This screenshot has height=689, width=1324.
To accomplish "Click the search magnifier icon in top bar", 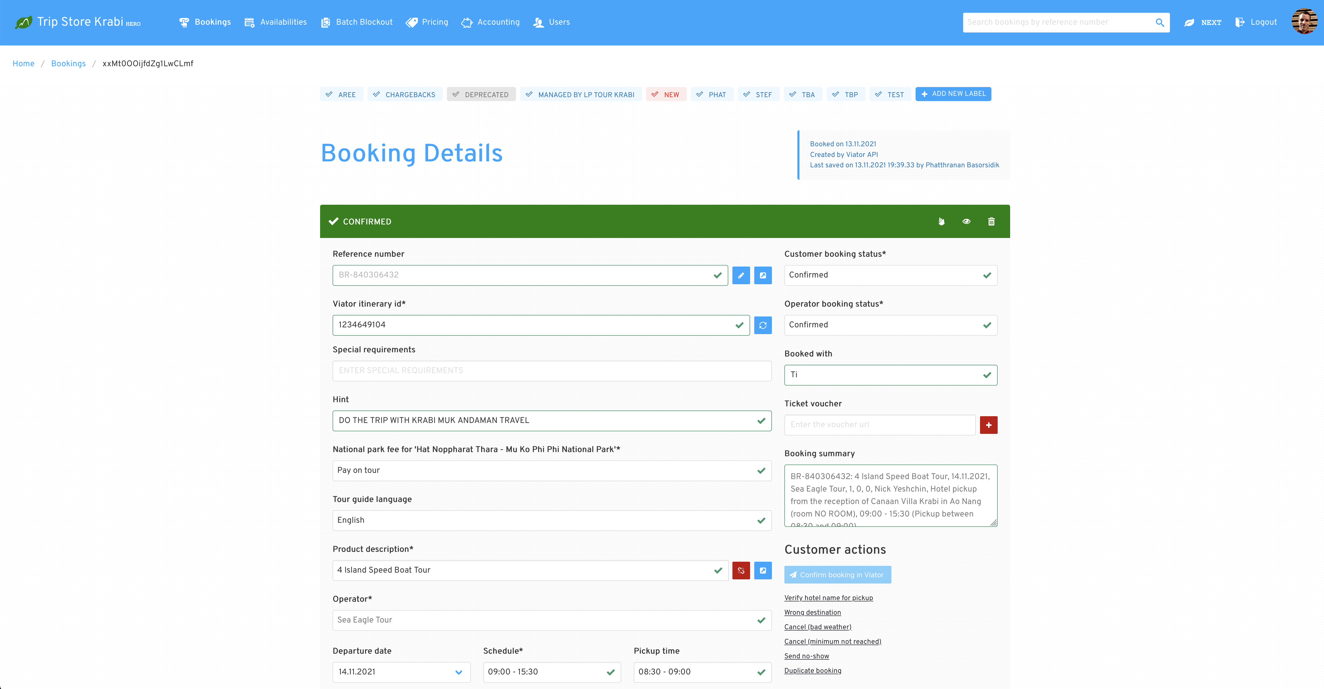I will tap(1160, 23).
